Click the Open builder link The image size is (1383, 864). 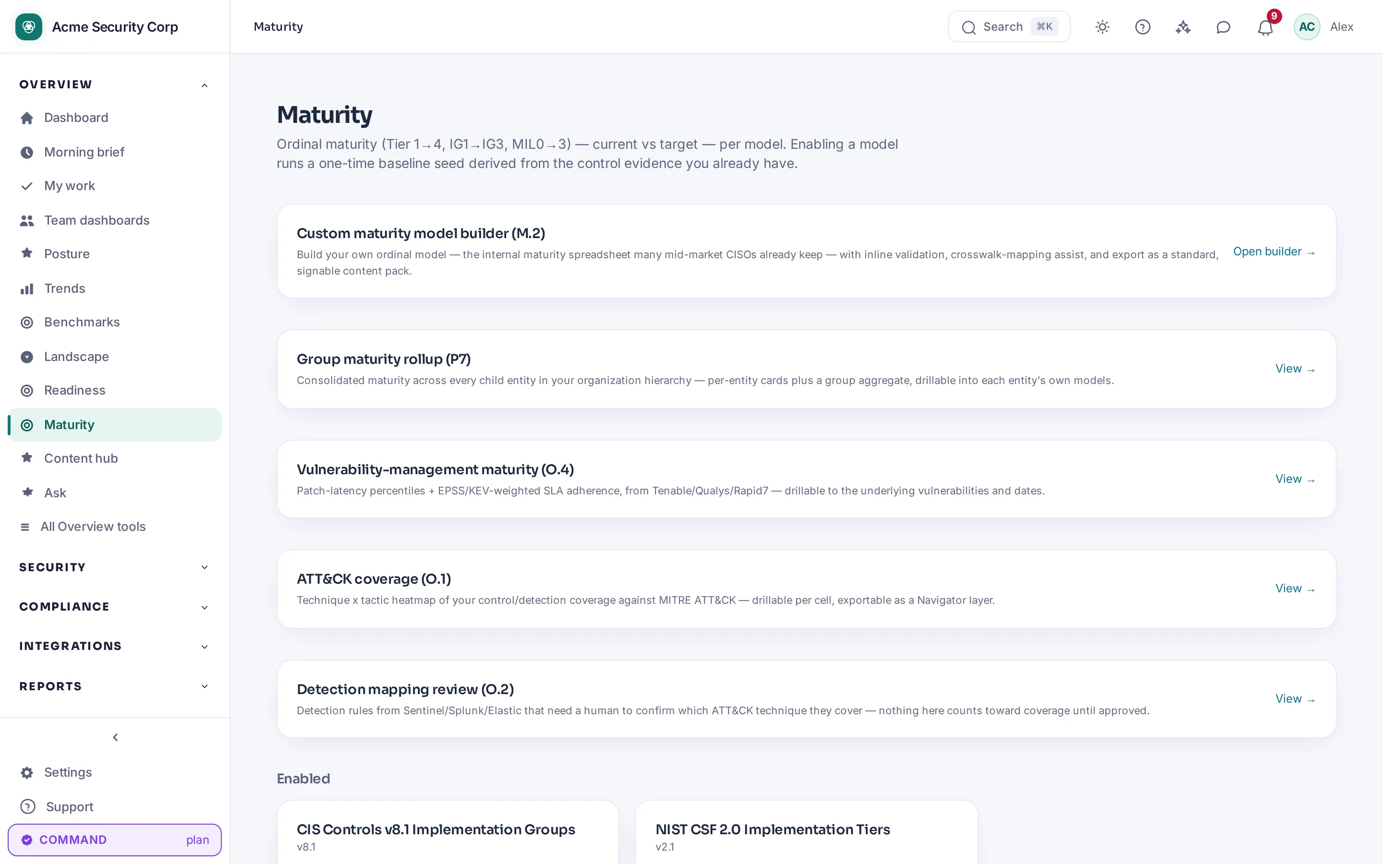click(1274, 252)
